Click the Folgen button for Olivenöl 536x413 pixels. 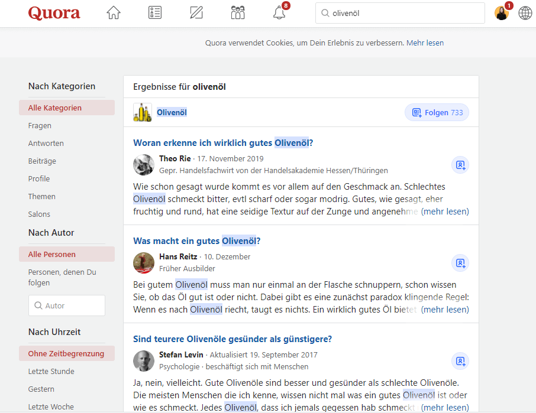click(437, 112)
